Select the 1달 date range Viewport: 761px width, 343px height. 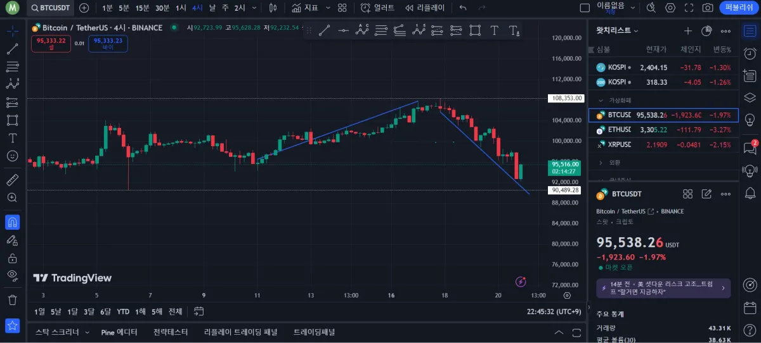(x=72, y=311)
